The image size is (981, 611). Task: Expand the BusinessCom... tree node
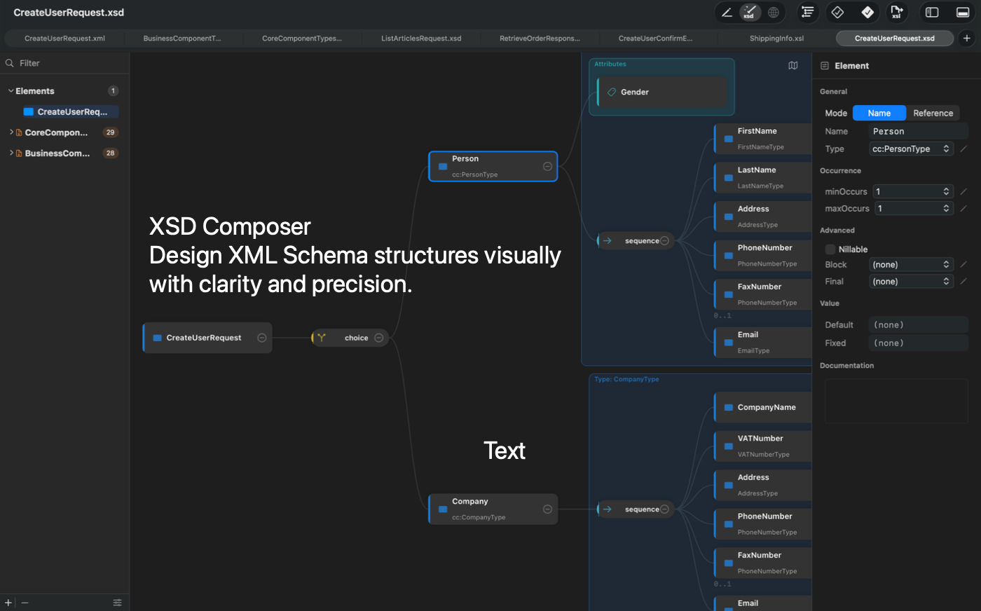click(x=11, y=153)
